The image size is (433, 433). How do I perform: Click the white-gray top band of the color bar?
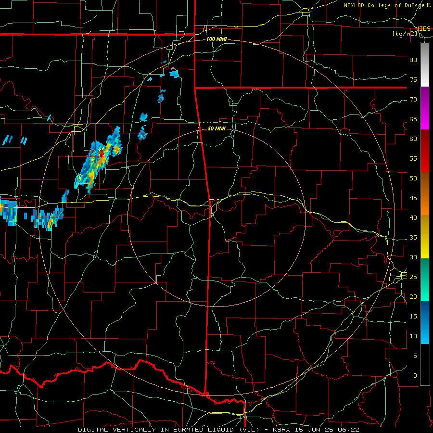[425, 64]
